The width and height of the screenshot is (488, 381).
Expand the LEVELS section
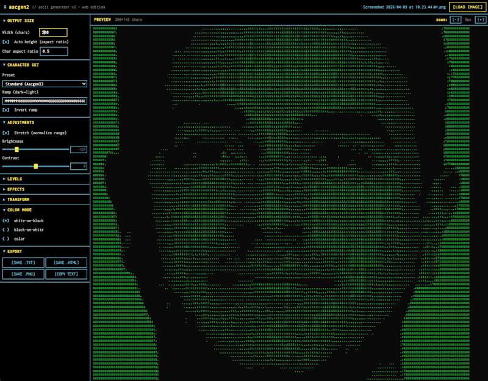[18, 178]
